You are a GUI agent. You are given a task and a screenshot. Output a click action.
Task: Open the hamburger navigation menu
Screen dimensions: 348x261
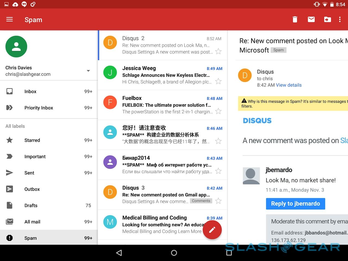[x=10, y=19]
